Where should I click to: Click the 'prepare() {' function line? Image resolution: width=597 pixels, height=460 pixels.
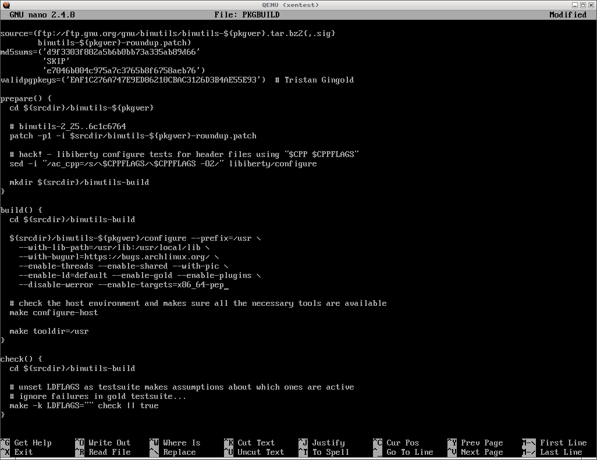tap(26, 98)
